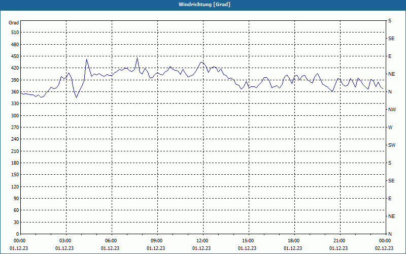Click the NW compass label
The image size is (406, 254).
coord(392,110)
